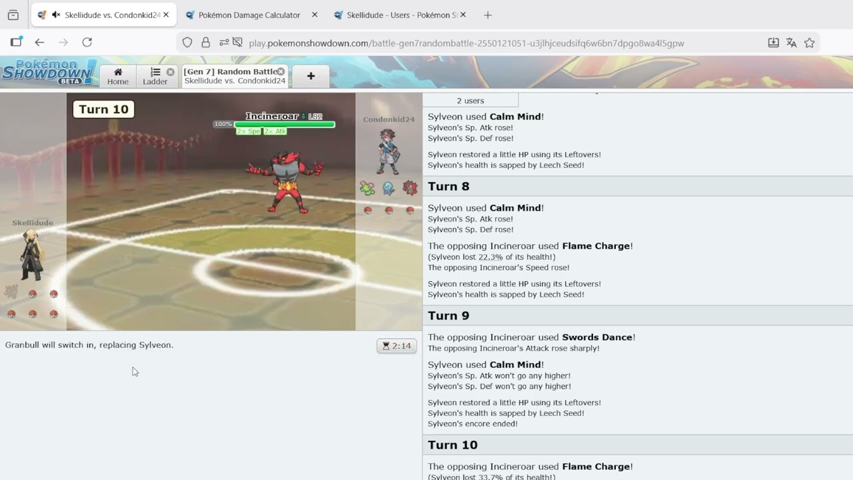Click Skellidude's bottom-row middle Pokéball icon
853x480 pixels.
32,314
